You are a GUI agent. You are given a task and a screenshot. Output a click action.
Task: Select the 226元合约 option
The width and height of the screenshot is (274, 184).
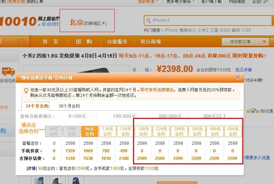161,131
